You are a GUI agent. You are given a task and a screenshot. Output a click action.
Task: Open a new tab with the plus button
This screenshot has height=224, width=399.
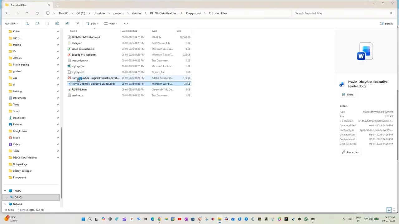coord(58,5)
